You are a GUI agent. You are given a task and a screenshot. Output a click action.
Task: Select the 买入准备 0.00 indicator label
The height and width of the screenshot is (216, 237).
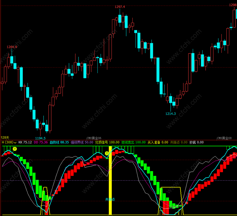pos(158,142)
